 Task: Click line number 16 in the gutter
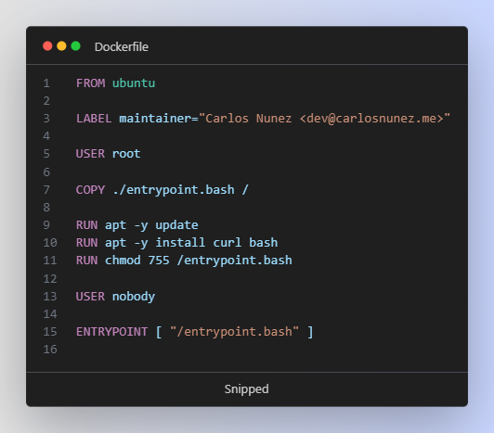pos(50,350)
